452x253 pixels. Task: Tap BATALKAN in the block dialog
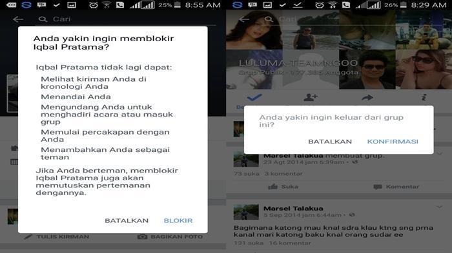[127, 221]
